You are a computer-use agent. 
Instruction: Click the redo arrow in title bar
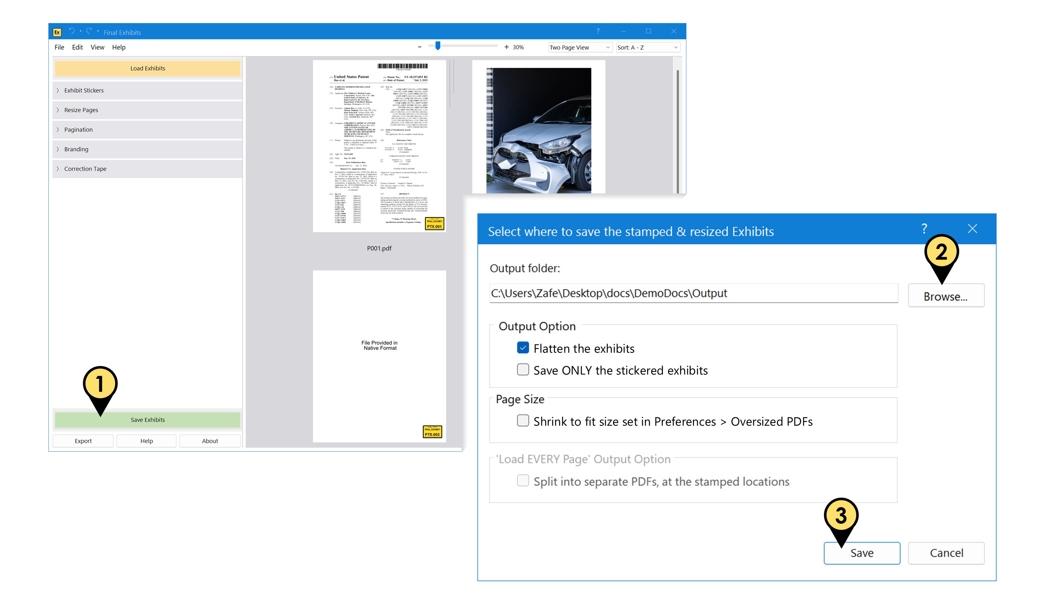tap(89, 31)
